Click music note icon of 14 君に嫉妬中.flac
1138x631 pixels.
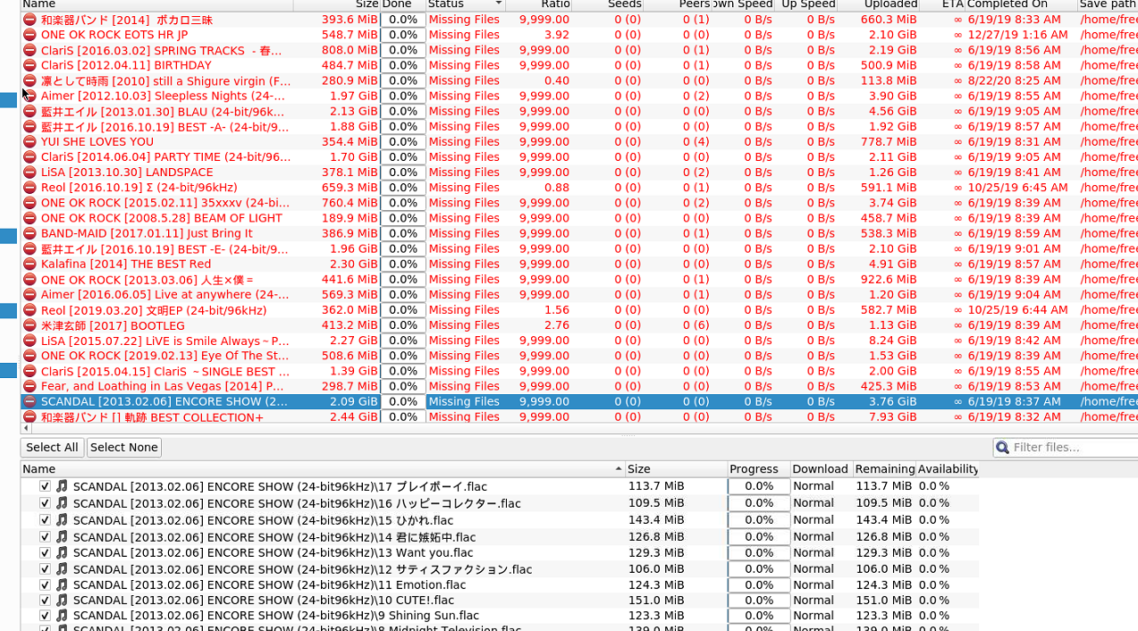pos(62,536)
